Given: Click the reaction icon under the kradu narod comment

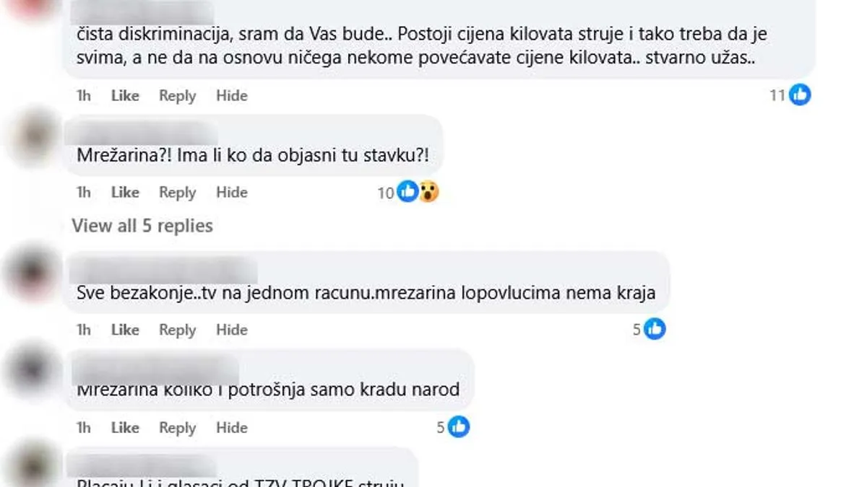Looking at the screenshot, I should pyautogui.click(x=458, y=426).
